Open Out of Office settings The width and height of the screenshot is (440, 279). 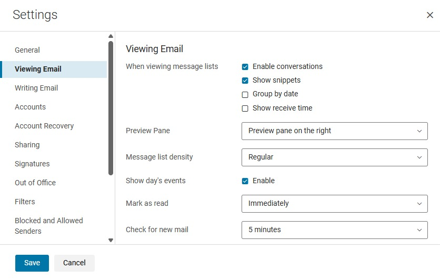[x=35, y=183]
